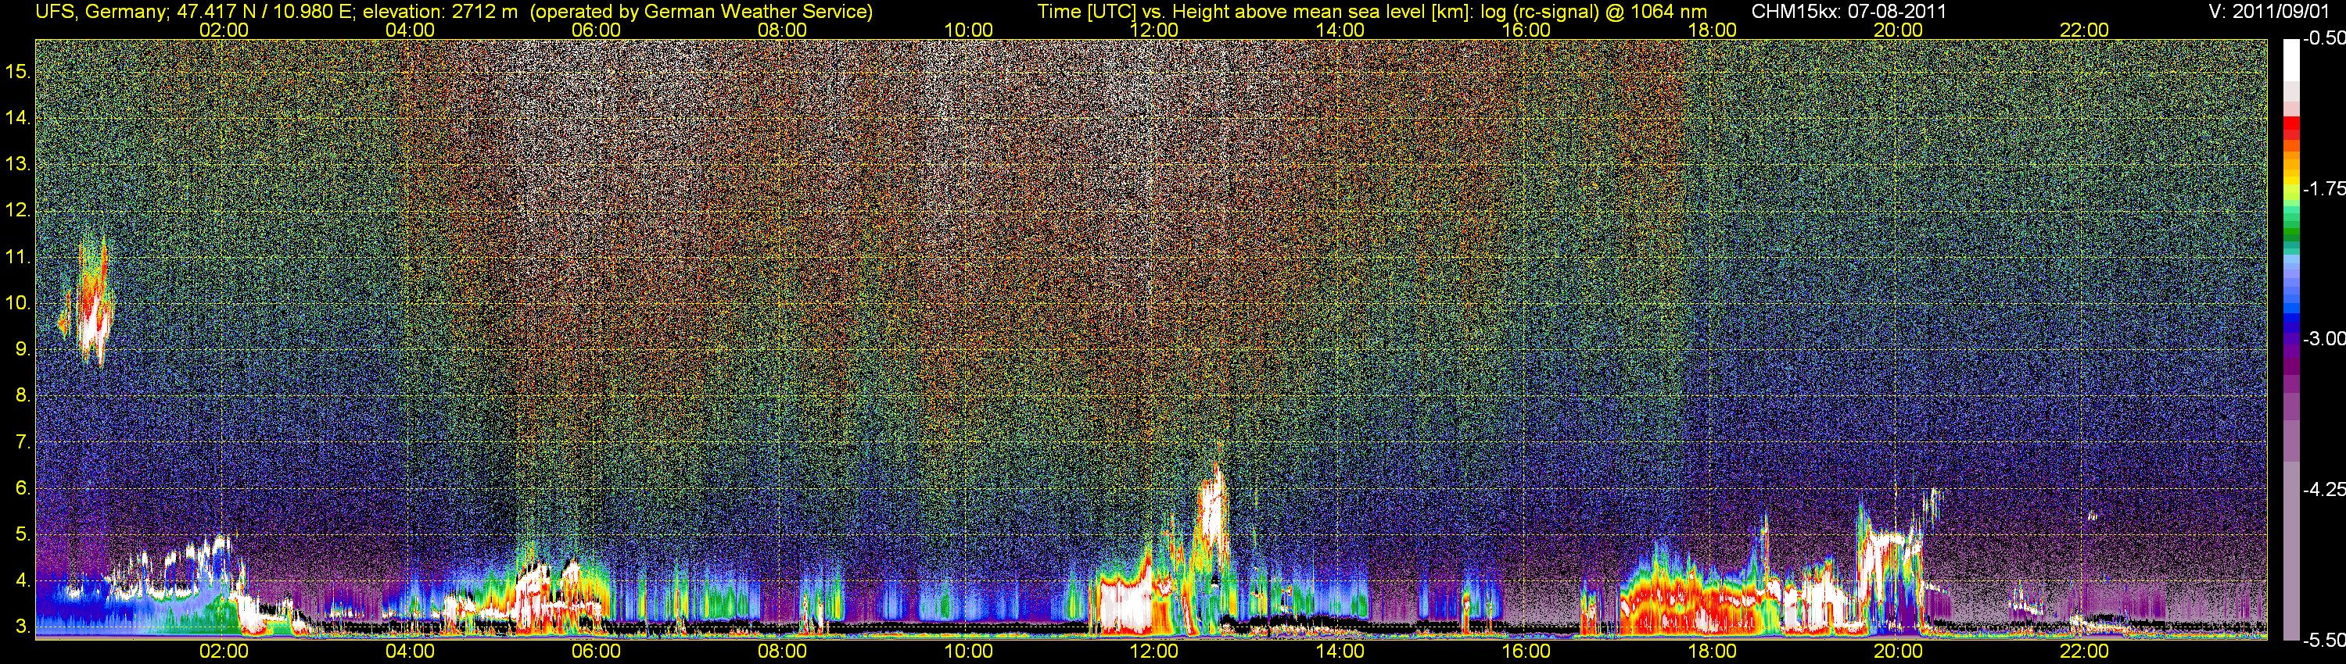Click the "12." height axis label

point(18,210)
